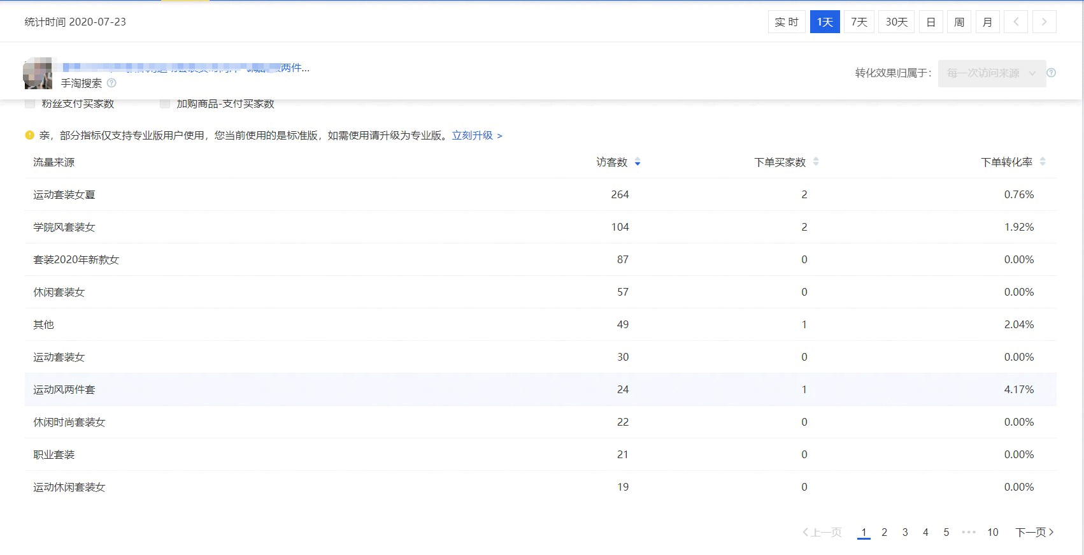Go to next date period arrow
The width and height of the screenshot is (1084, 555).
click(1044, 22)
